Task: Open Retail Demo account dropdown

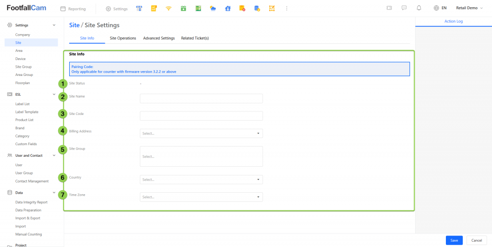Action: point(469,8)
